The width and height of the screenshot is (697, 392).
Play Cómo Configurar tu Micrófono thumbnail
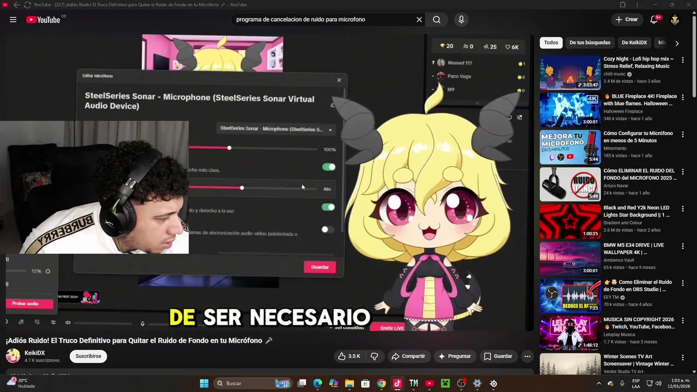pos(570,147)
